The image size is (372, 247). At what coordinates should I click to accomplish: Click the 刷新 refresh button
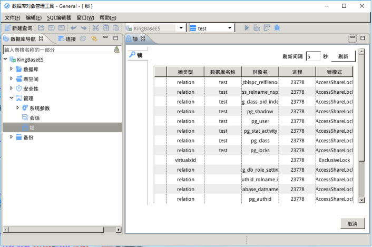[343, 56]
